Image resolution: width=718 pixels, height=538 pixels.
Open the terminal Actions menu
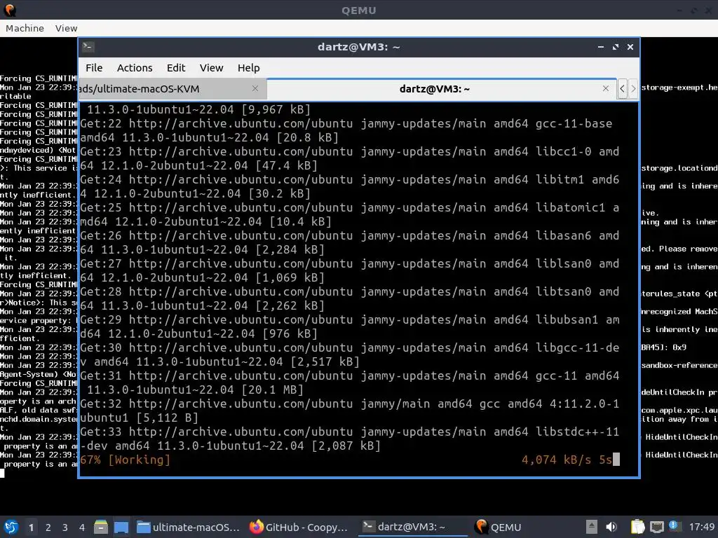(x=135, y=68)
